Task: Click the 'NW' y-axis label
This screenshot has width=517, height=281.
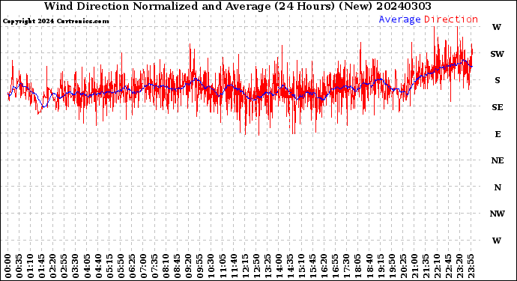Action: 498,214
